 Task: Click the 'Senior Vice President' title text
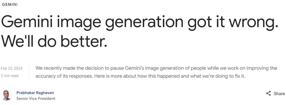pos(36,99)
